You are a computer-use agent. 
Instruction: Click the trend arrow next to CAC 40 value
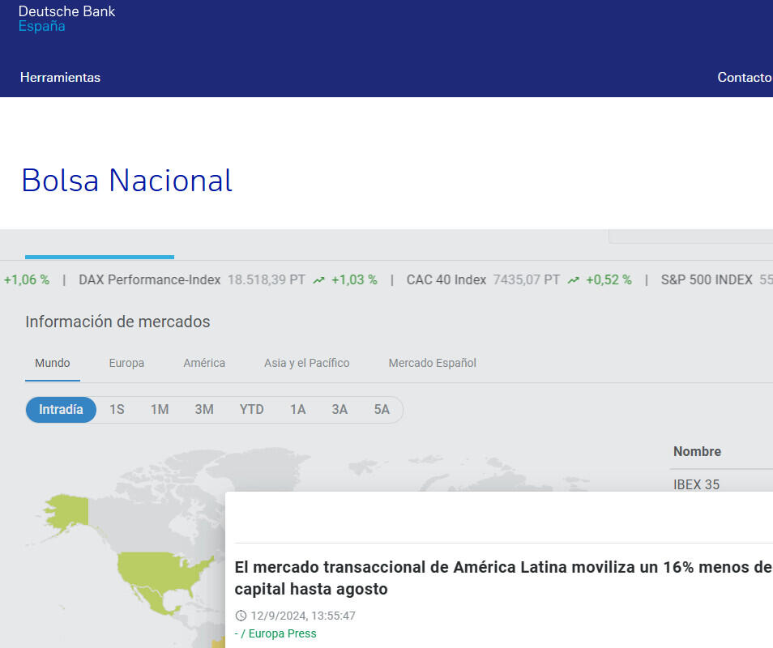click(x=573, y=280)
